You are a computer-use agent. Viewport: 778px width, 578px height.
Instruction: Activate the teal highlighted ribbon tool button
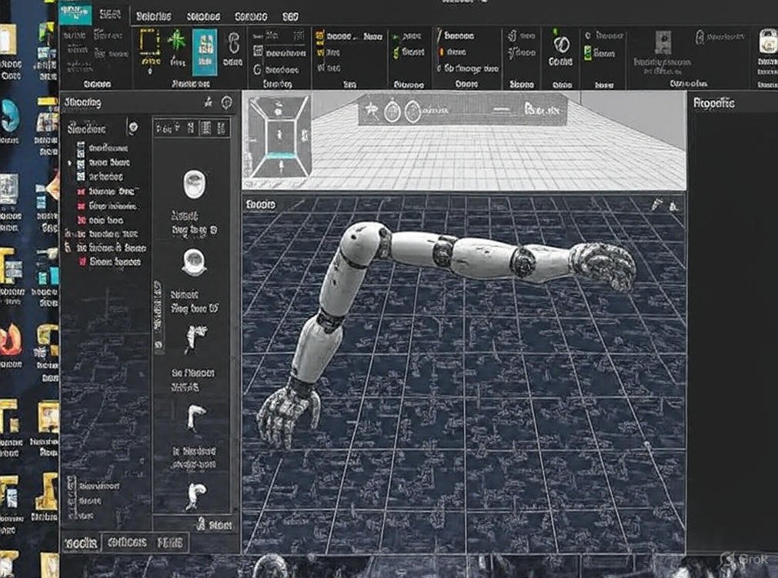205,52
